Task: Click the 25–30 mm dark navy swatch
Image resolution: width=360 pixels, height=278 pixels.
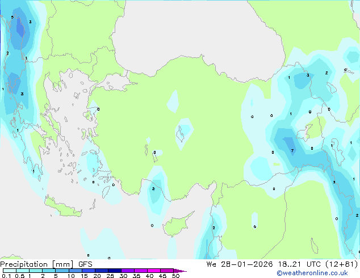Action: pyautogui.click(x=115, y=271)
